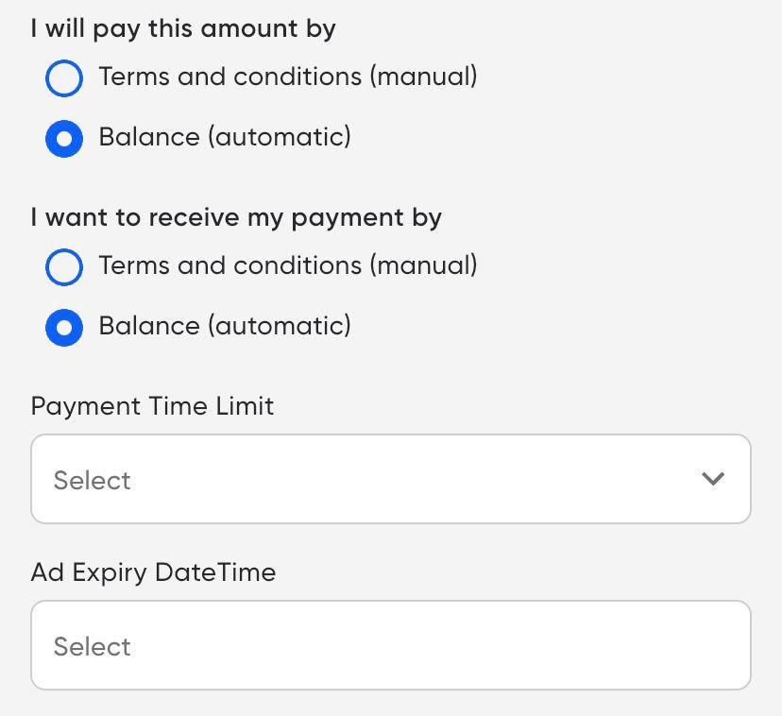The width and height of the screenshot is (782, 716).
Task: Select manual Terms and conditions radio for paying
Action: (64, 77)
